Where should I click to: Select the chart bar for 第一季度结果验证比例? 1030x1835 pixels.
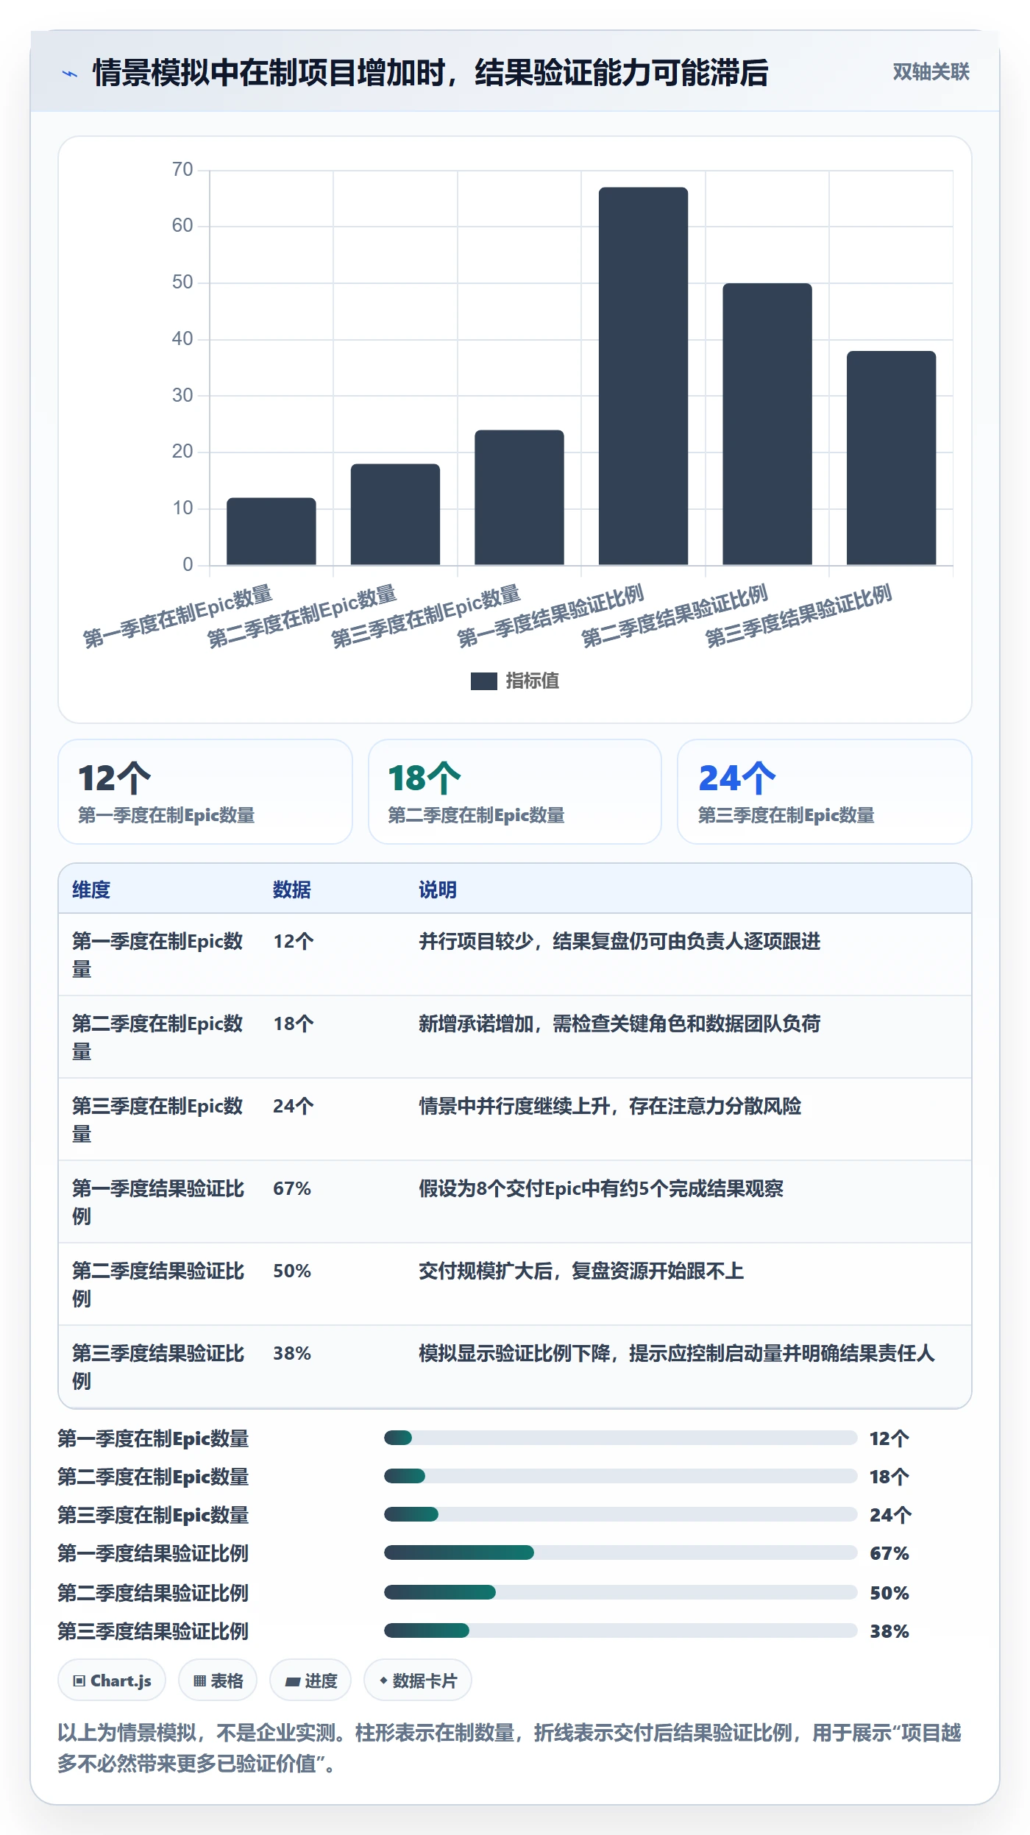[x=643, y=376]
